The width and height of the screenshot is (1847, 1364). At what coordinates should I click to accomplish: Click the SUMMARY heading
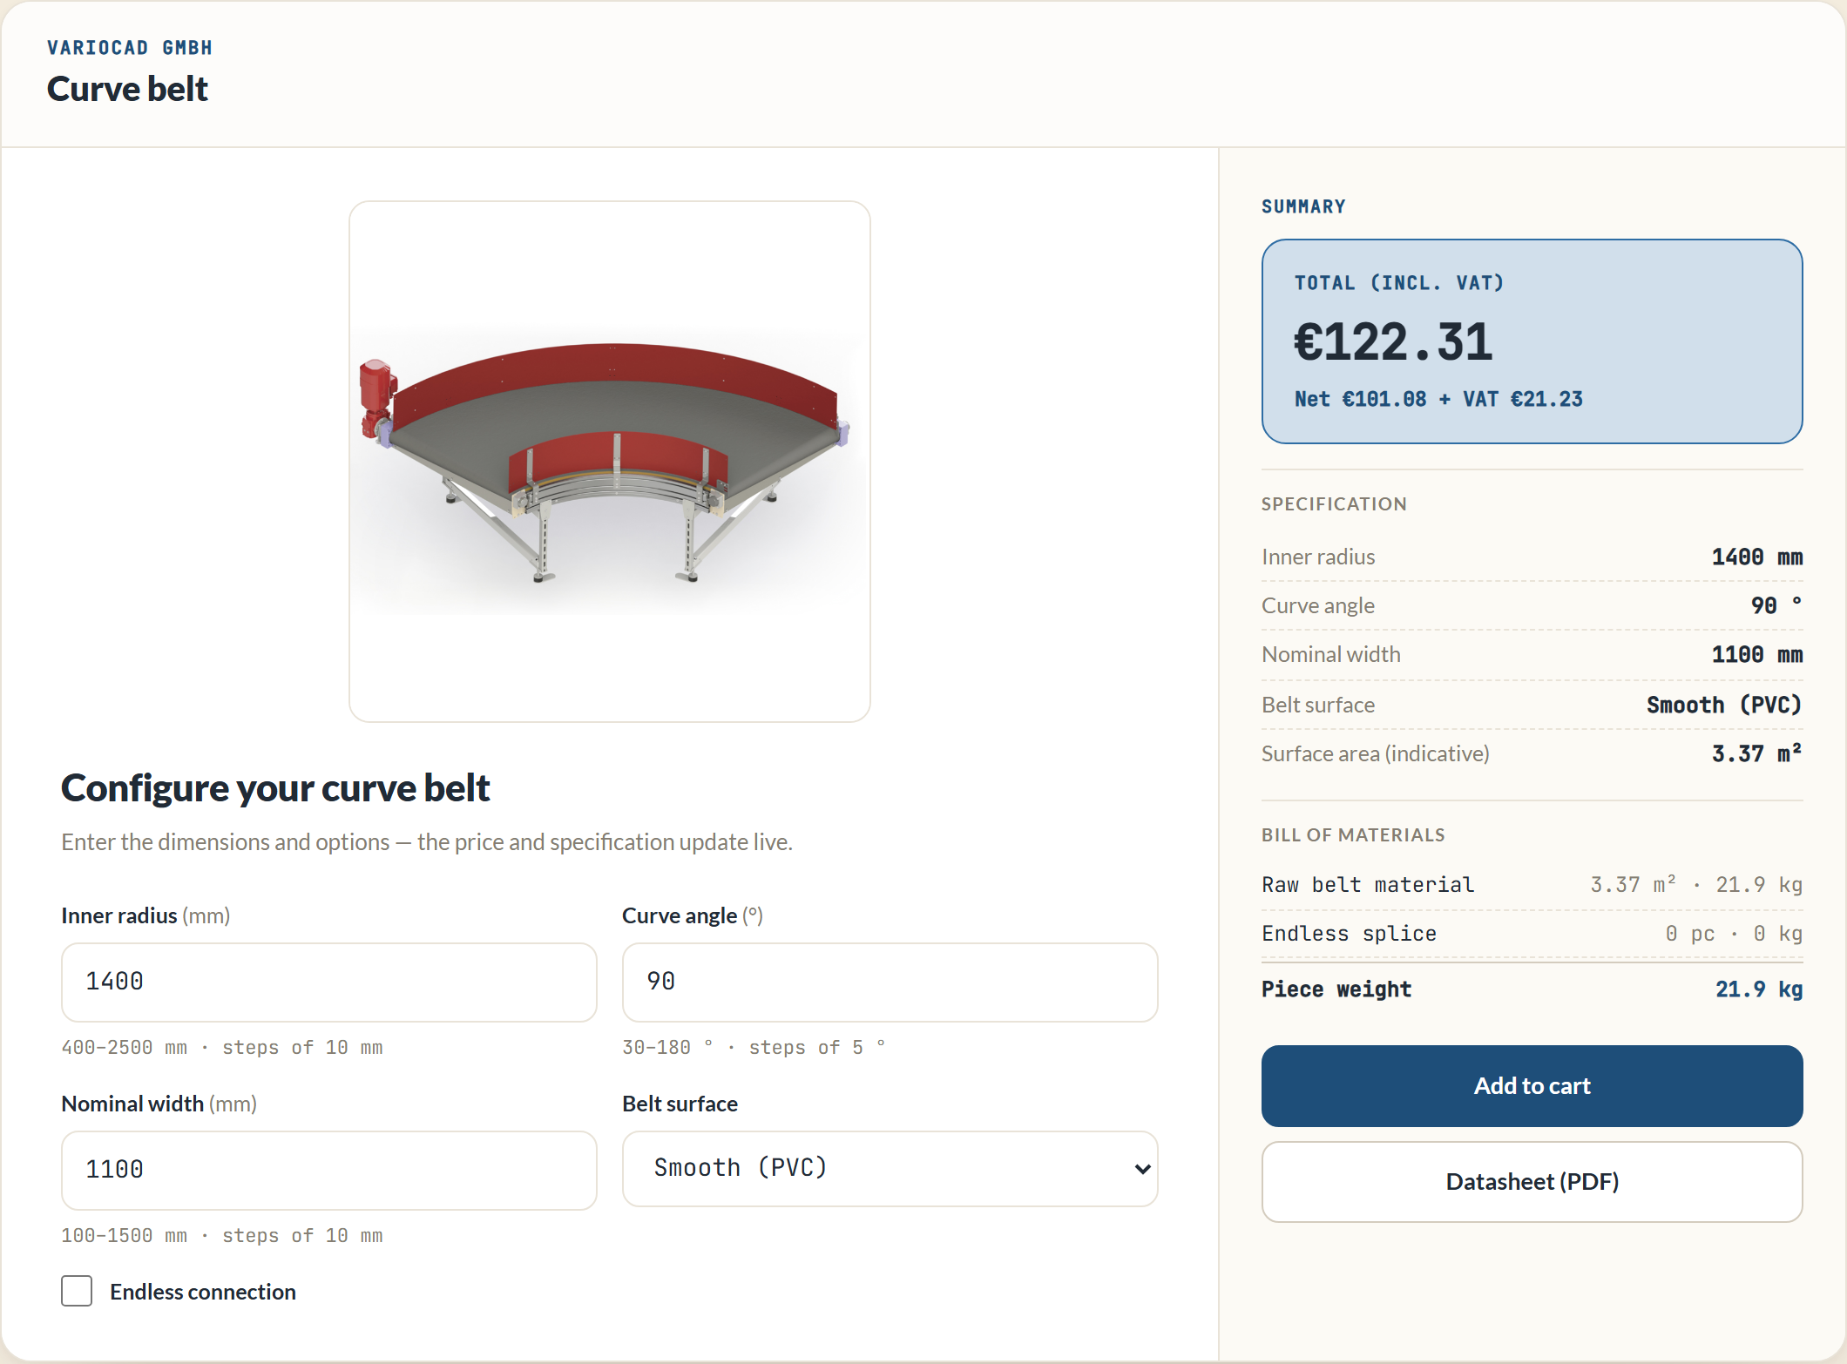[1303, 206]
